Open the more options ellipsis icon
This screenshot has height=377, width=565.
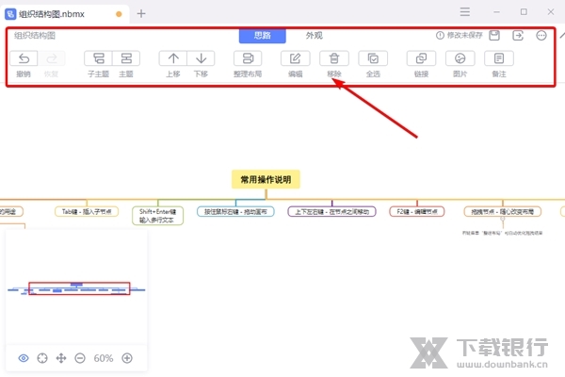[x=541, y=36]
